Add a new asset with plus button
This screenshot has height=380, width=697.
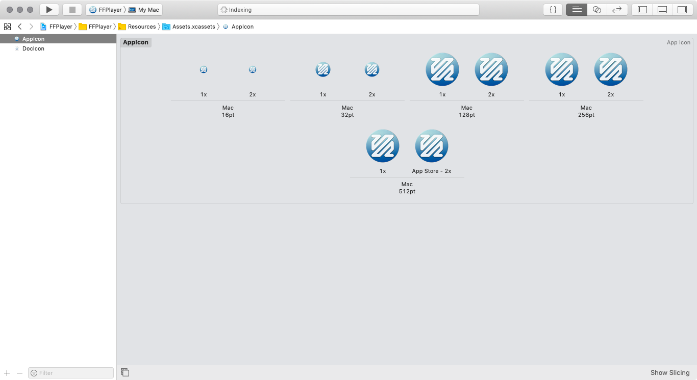7,373
